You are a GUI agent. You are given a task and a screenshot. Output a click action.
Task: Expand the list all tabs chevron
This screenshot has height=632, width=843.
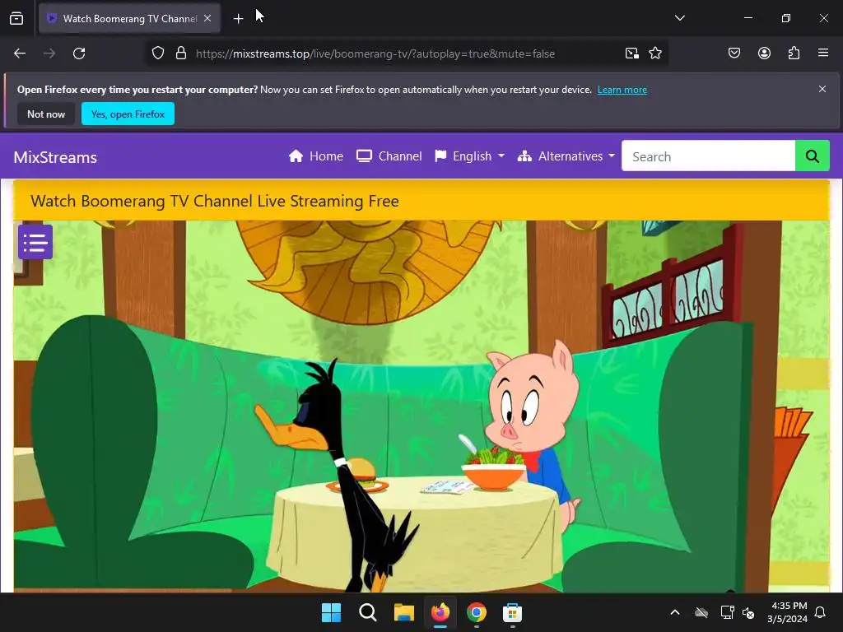[679, 18]
